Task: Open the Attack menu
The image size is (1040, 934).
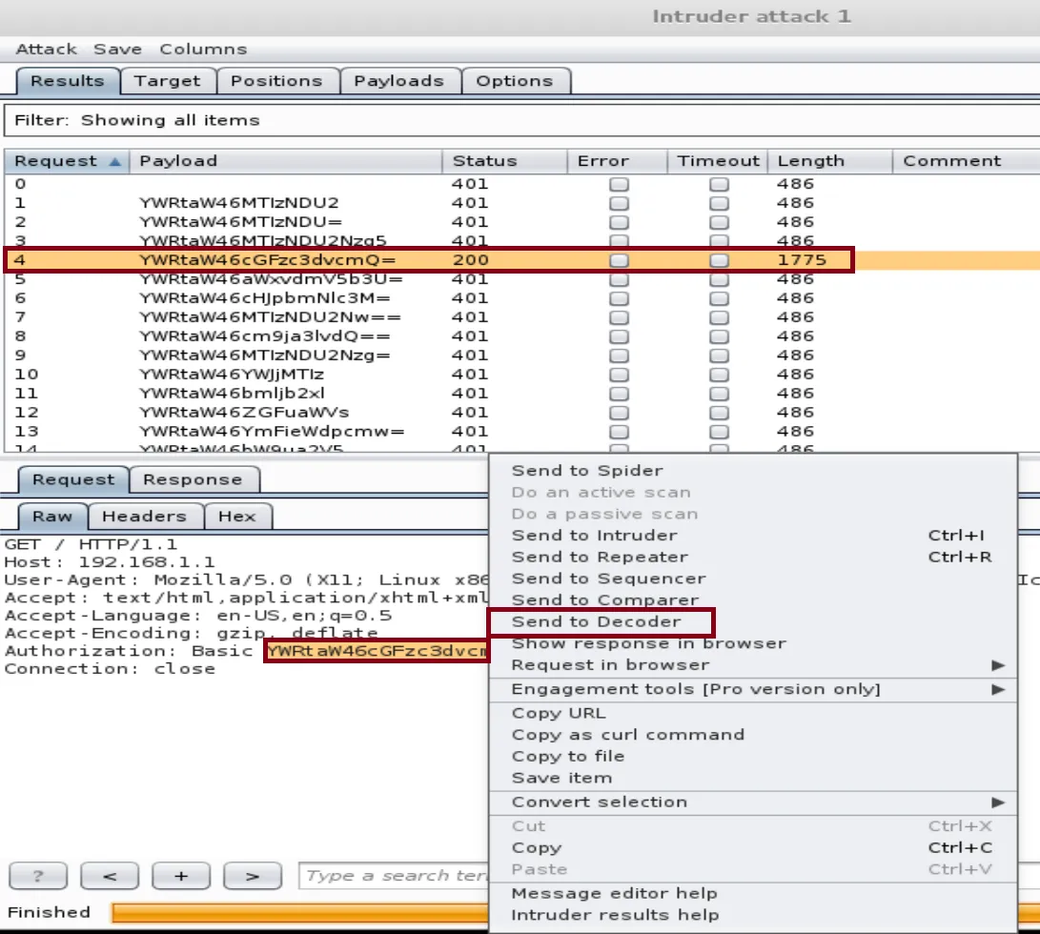Action: [46, 50]
